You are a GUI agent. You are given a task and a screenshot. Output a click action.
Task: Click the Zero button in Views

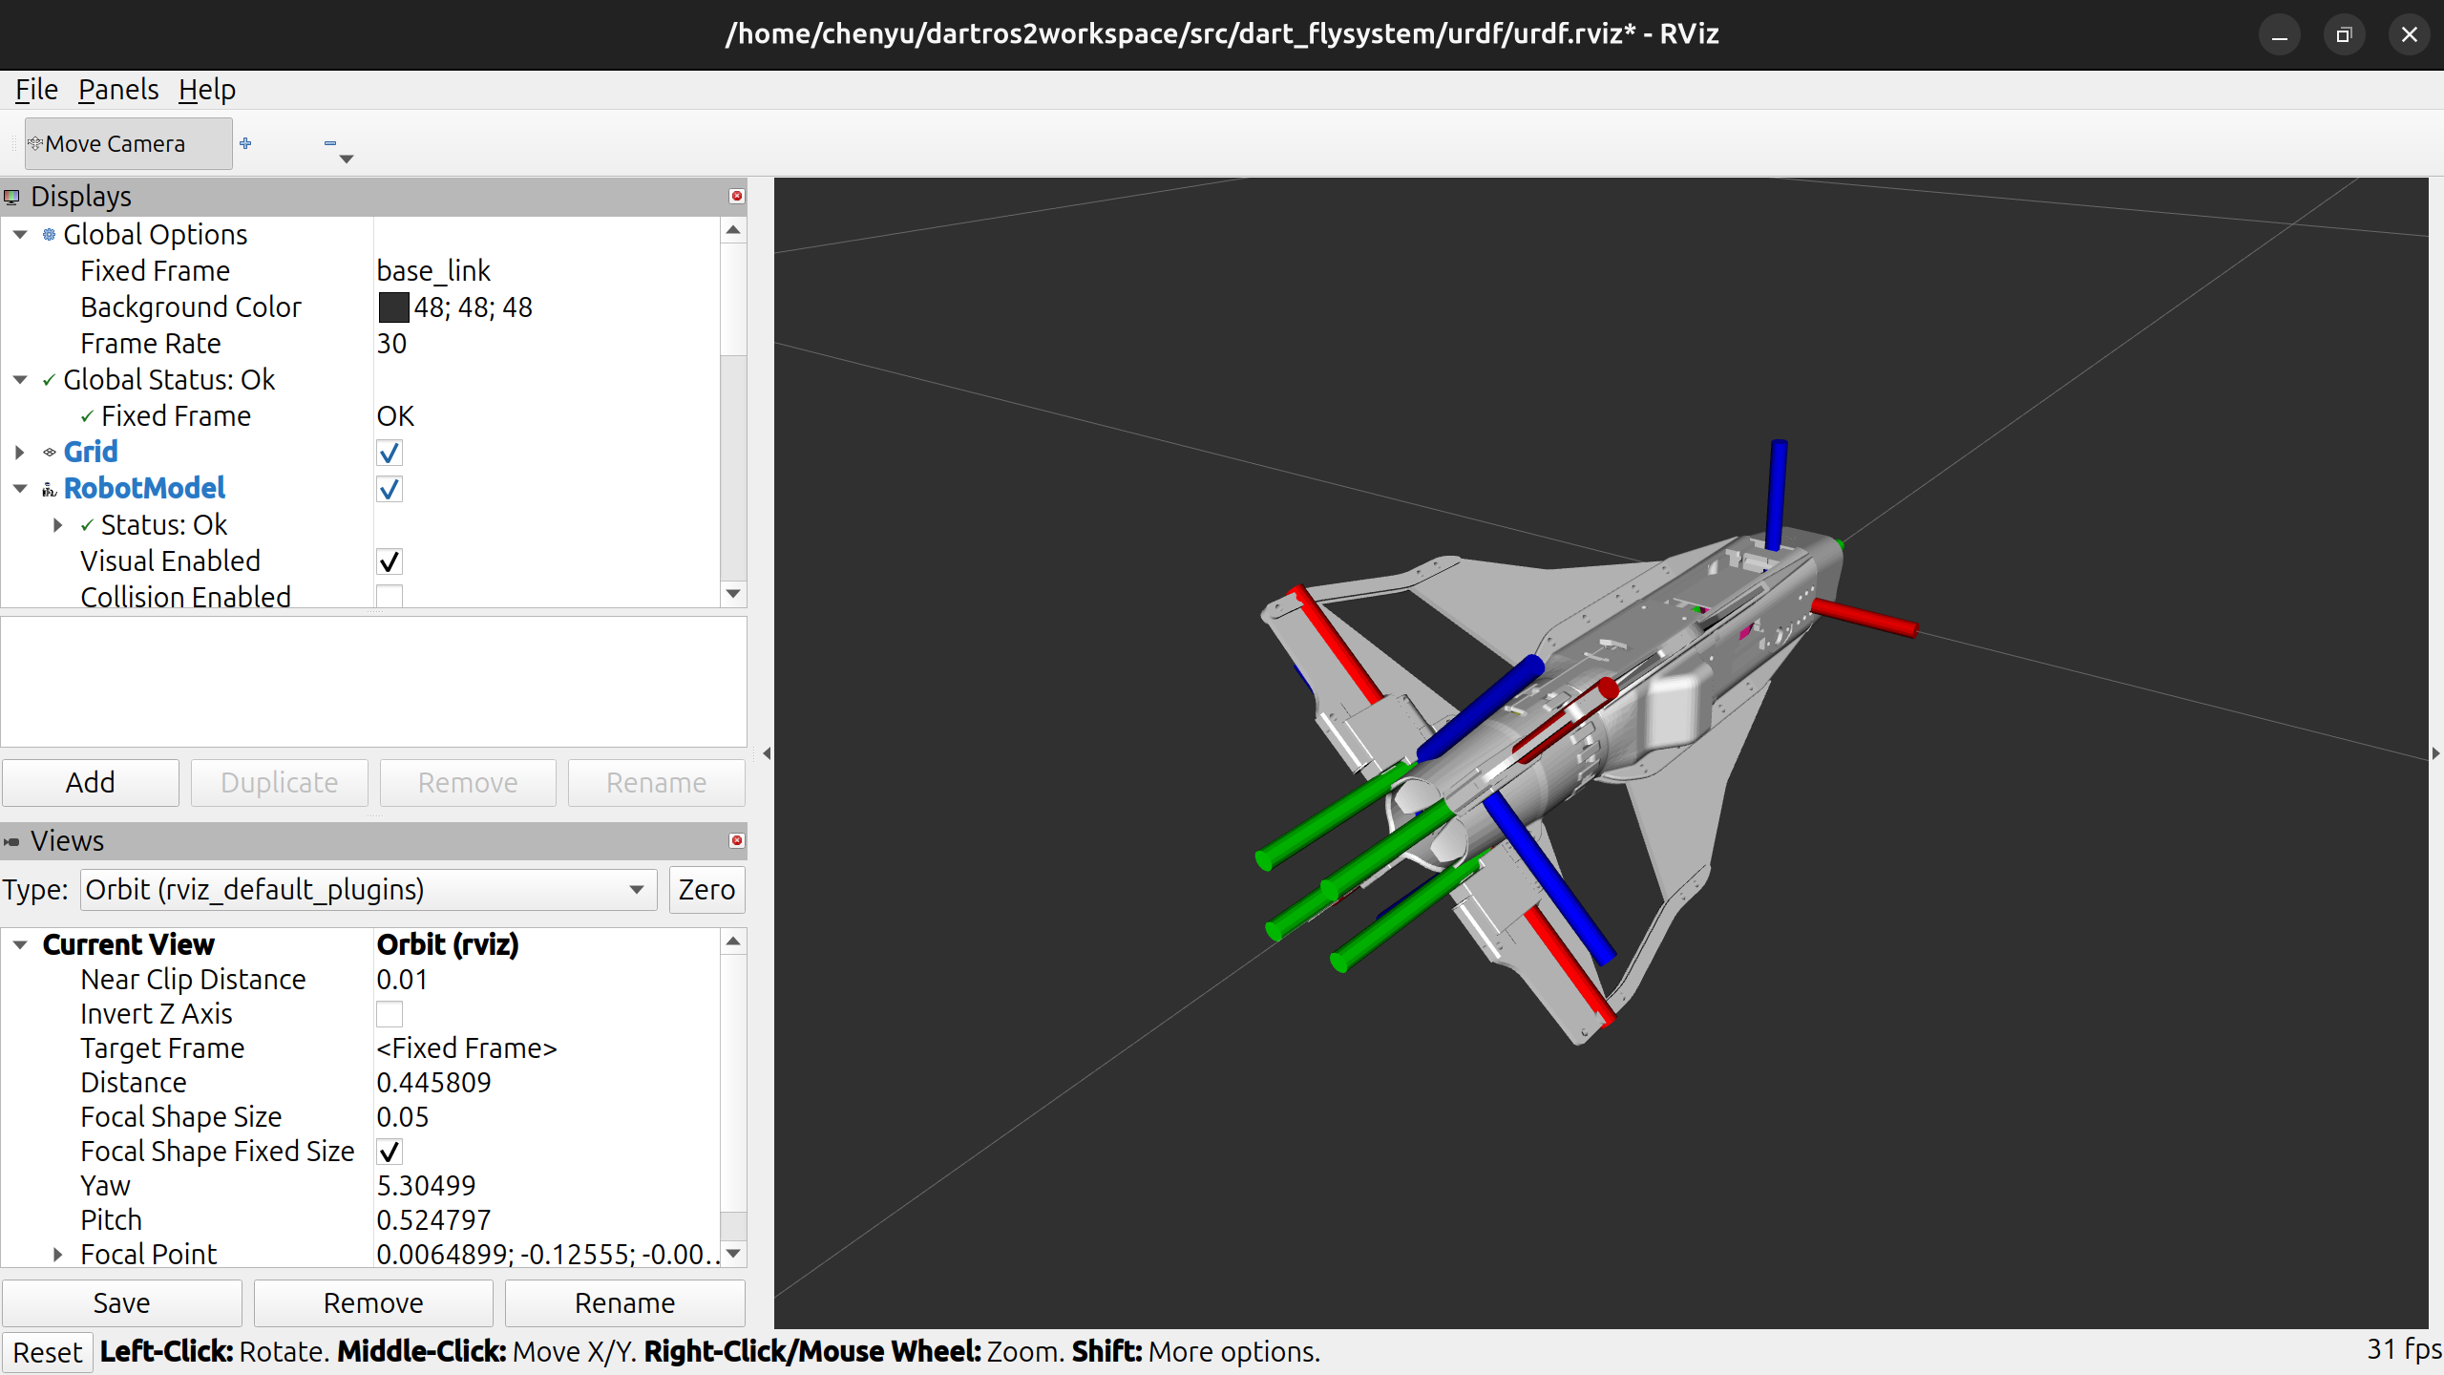coord(706,889)
